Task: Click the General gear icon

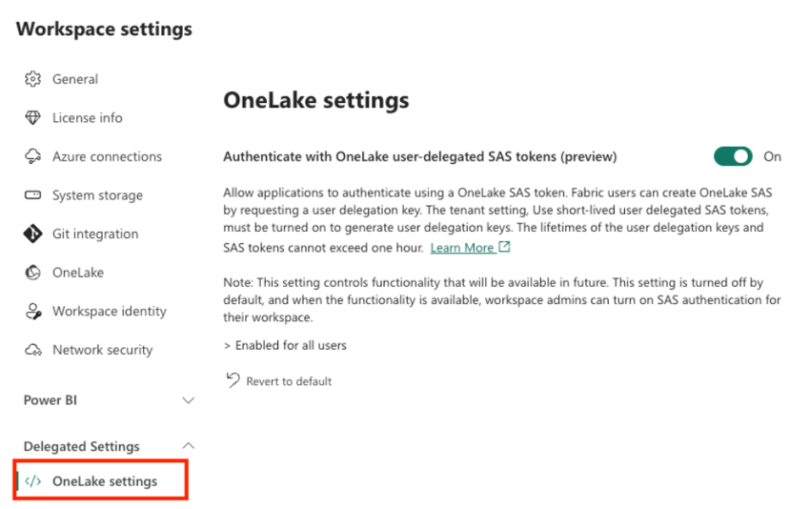Action: click(33, 79)
